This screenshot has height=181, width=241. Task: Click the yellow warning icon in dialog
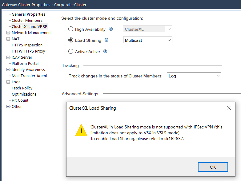coord(81,130)
